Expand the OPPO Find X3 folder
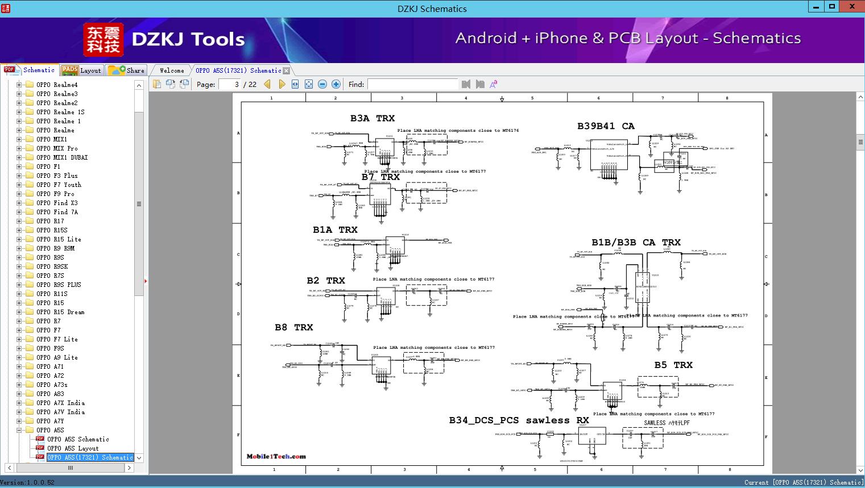This screenshot has width=865, height=488. tap(20, 203)
